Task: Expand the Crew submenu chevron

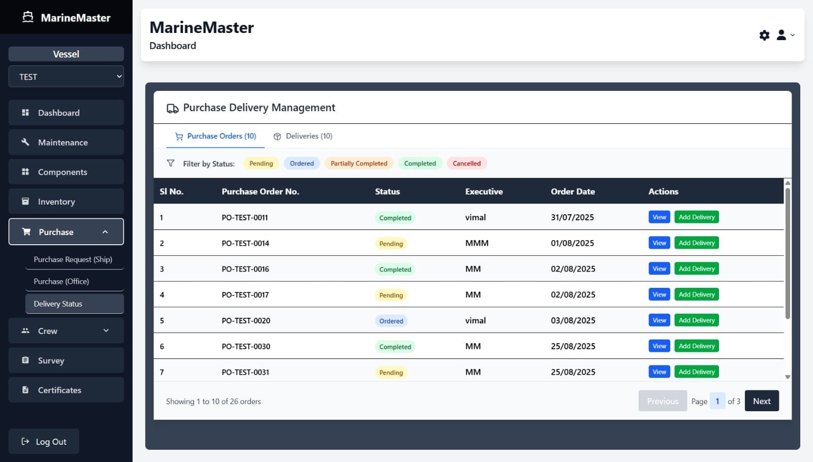Action: click(106, 331)
